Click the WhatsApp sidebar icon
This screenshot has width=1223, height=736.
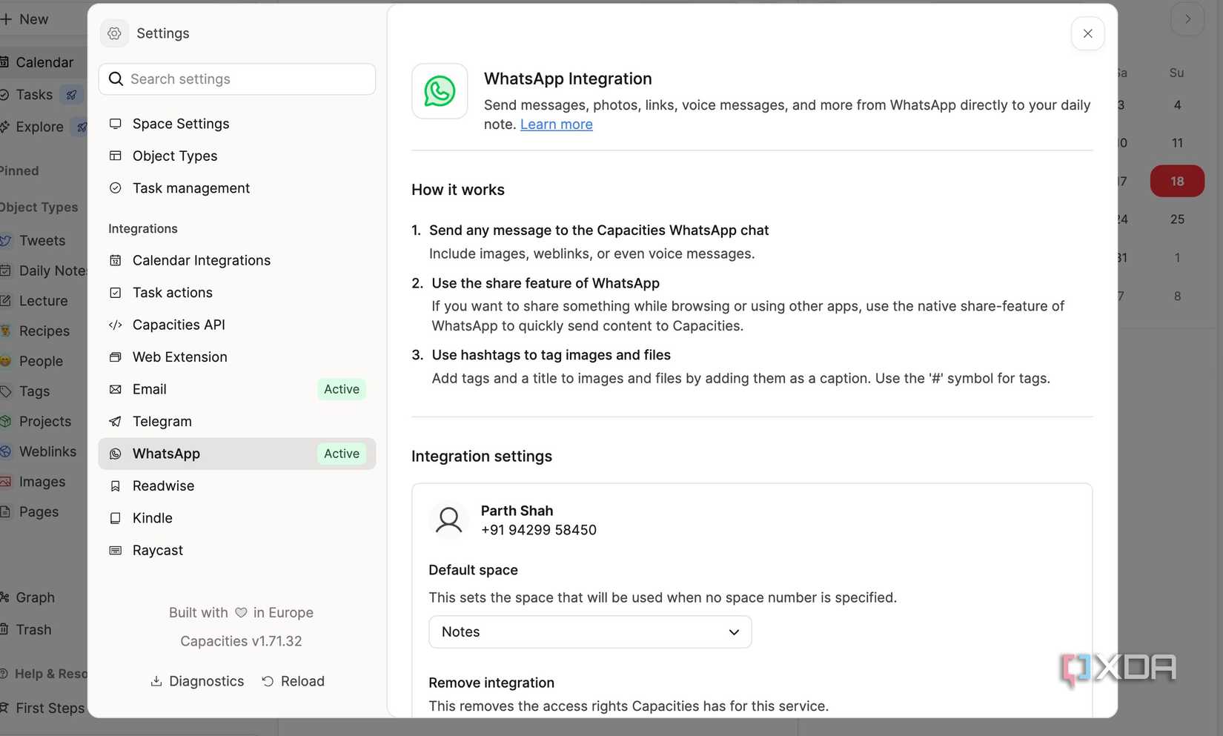click(x=116, y=454)
